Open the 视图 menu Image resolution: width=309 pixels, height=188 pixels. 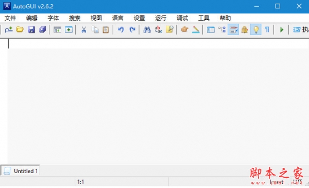pos(96,18)
